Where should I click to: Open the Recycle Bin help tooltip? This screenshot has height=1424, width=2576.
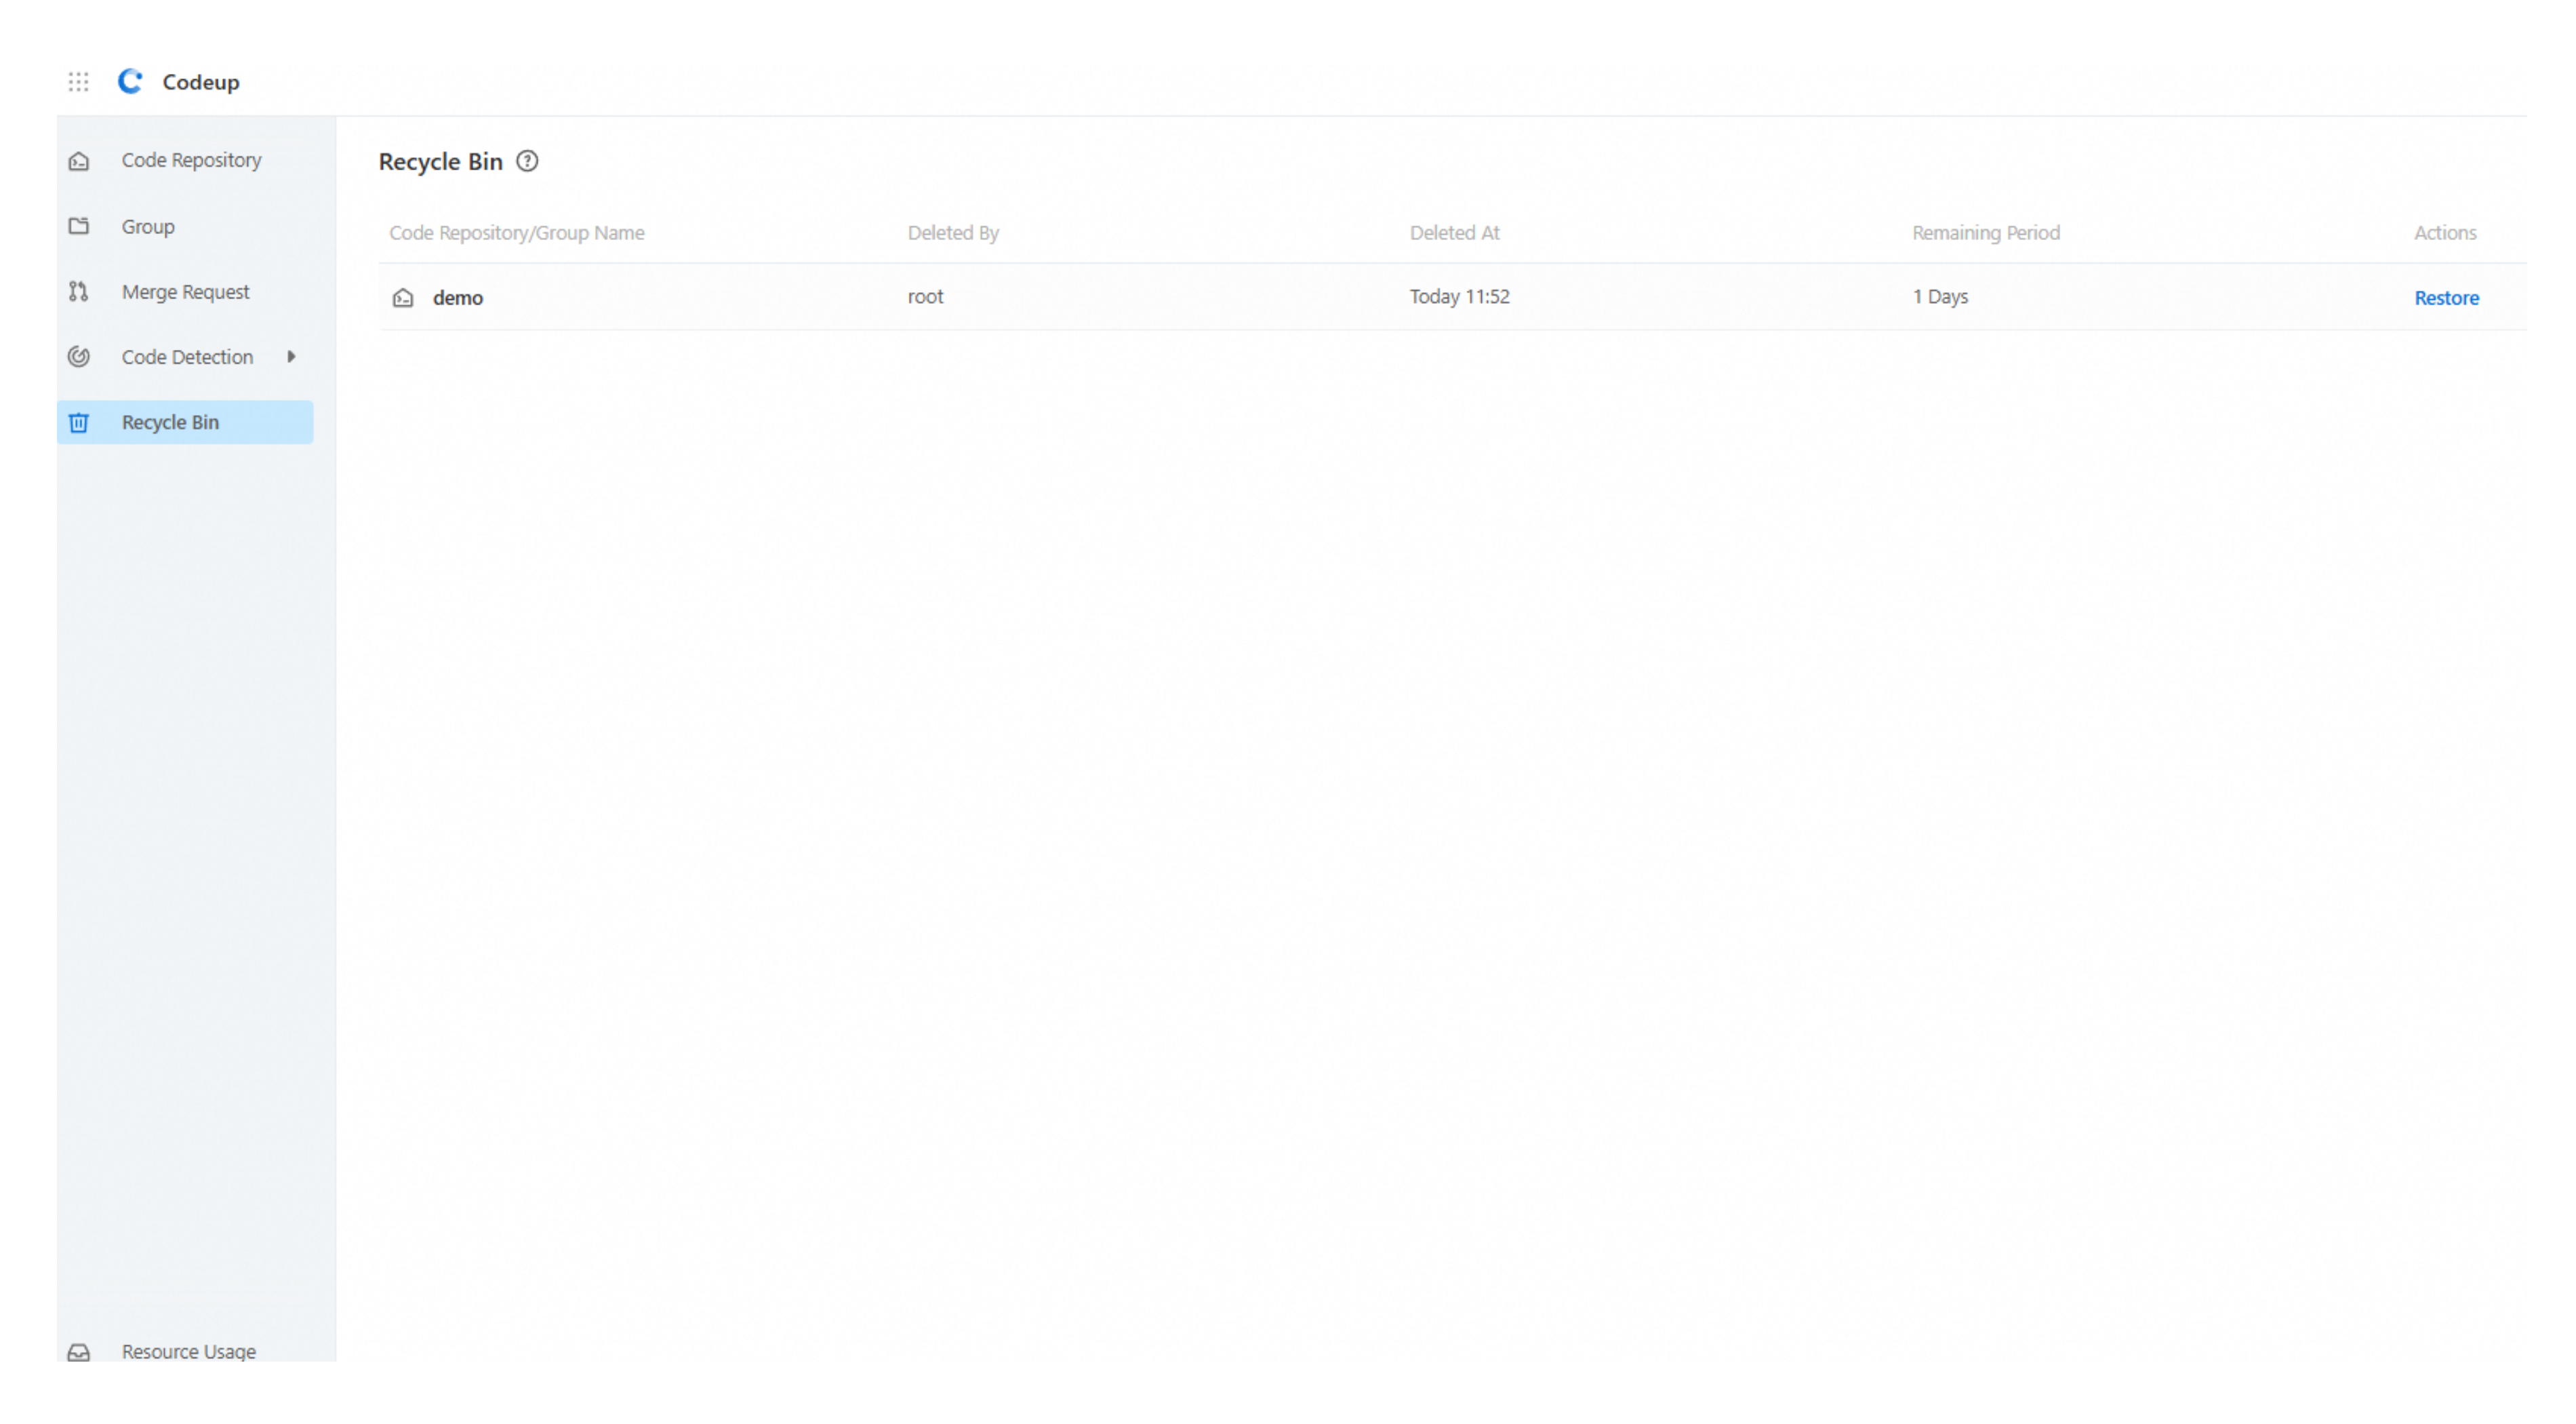click(x=527, y=161)
